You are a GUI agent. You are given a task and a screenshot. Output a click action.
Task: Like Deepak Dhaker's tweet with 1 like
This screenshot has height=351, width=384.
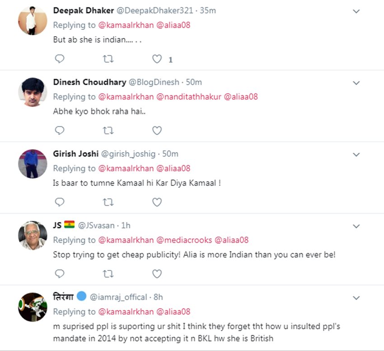tap(157, 59)
